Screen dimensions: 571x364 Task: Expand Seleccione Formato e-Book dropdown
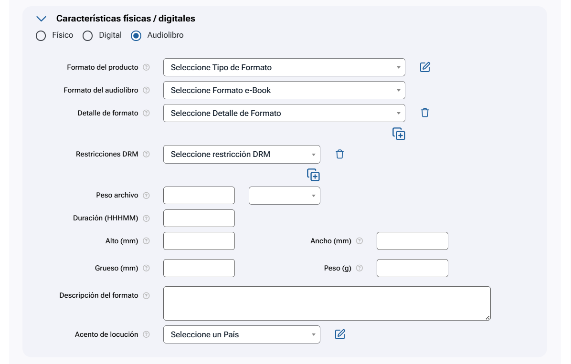pyautogui.click(x=284, y=90)
